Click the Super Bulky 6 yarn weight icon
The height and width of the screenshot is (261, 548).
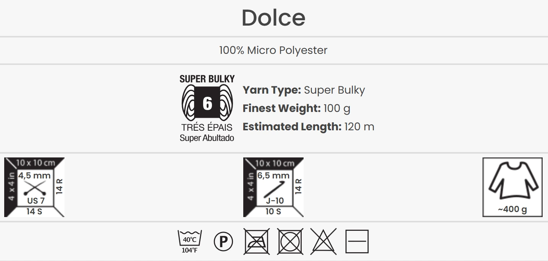207,103
